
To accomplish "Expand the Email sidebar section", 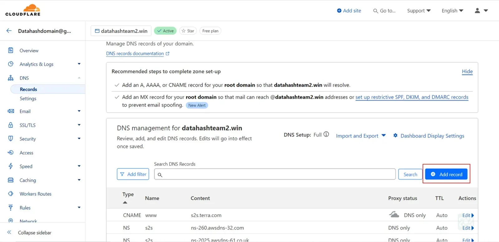I will pos(79,111).
